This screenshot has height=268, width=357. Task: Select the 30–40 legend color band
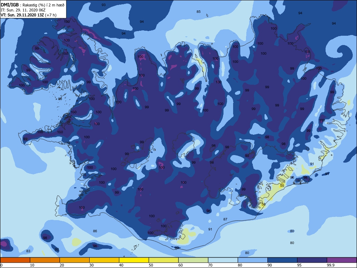104,260
